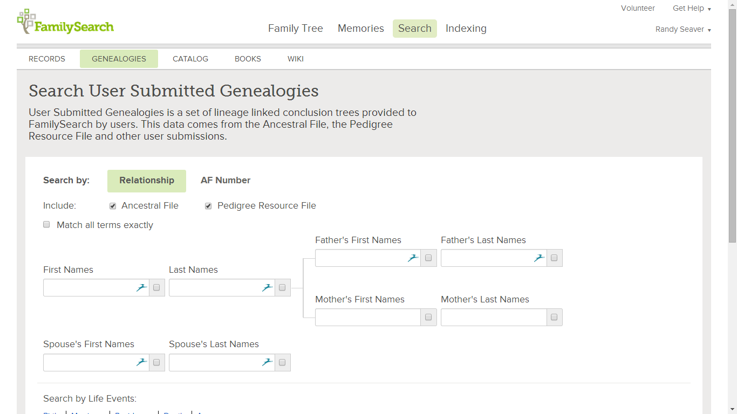Click the lookup icon in Spouse's First Names
Image resolution: width=737 pixels, height=414 pixels.
tap(141, 362)
